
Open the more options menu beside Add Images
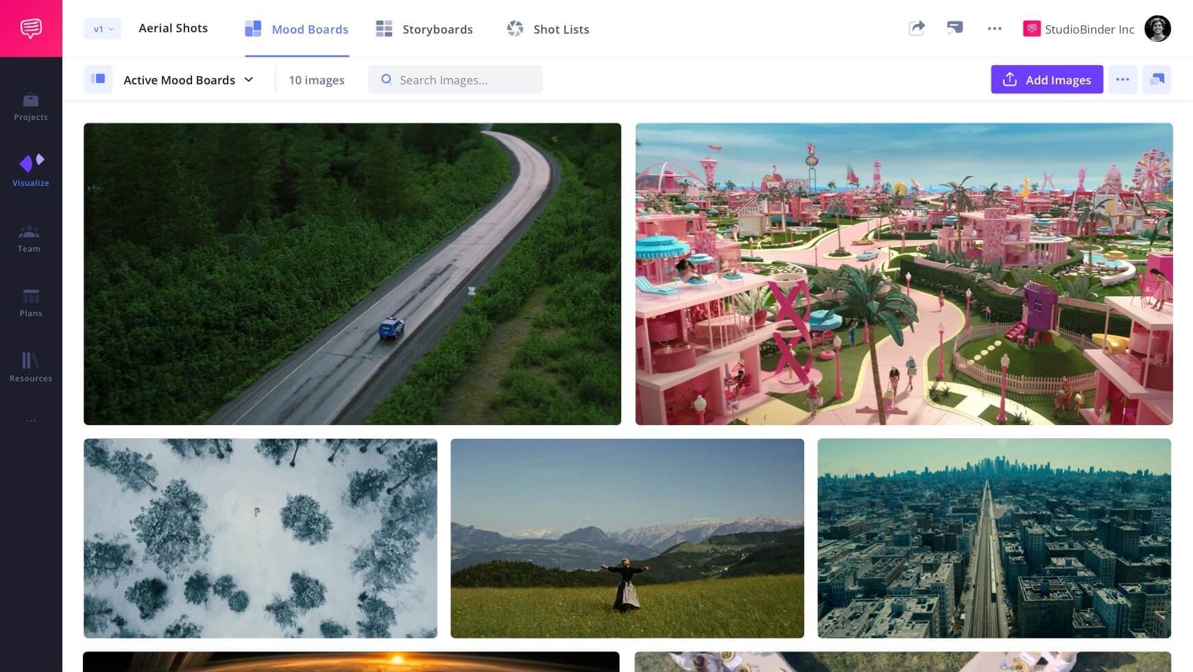pos(1122,80)
